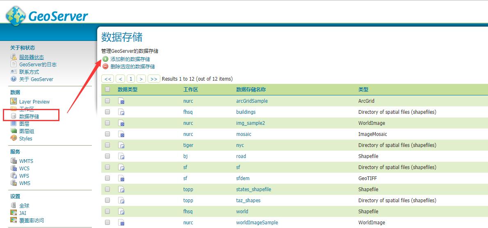Image resolution: width=488 pixels, height=228 pixels.
Task: Click the Styles palette icon
Action: tap(14, 138)
